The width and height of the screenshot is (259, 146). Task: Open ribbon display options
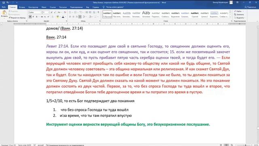point(238,2)
